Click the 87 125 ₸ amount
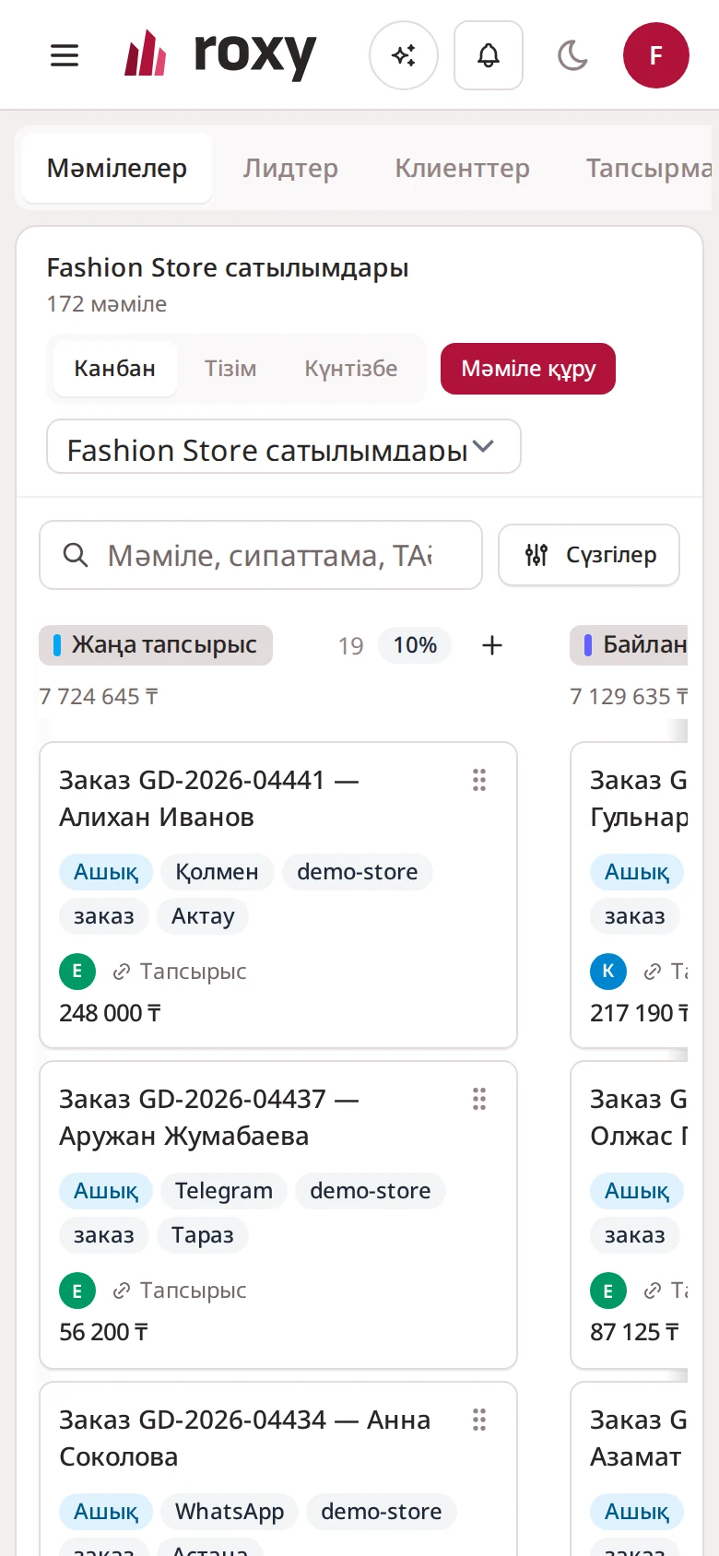Screen dimensions: 719x1556 coord(634,1332)
